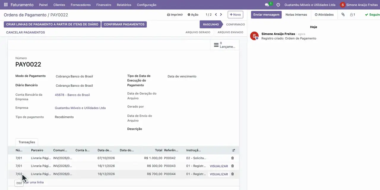Show followers count icon
Screen dimensions: 380x190
[352, 15]
